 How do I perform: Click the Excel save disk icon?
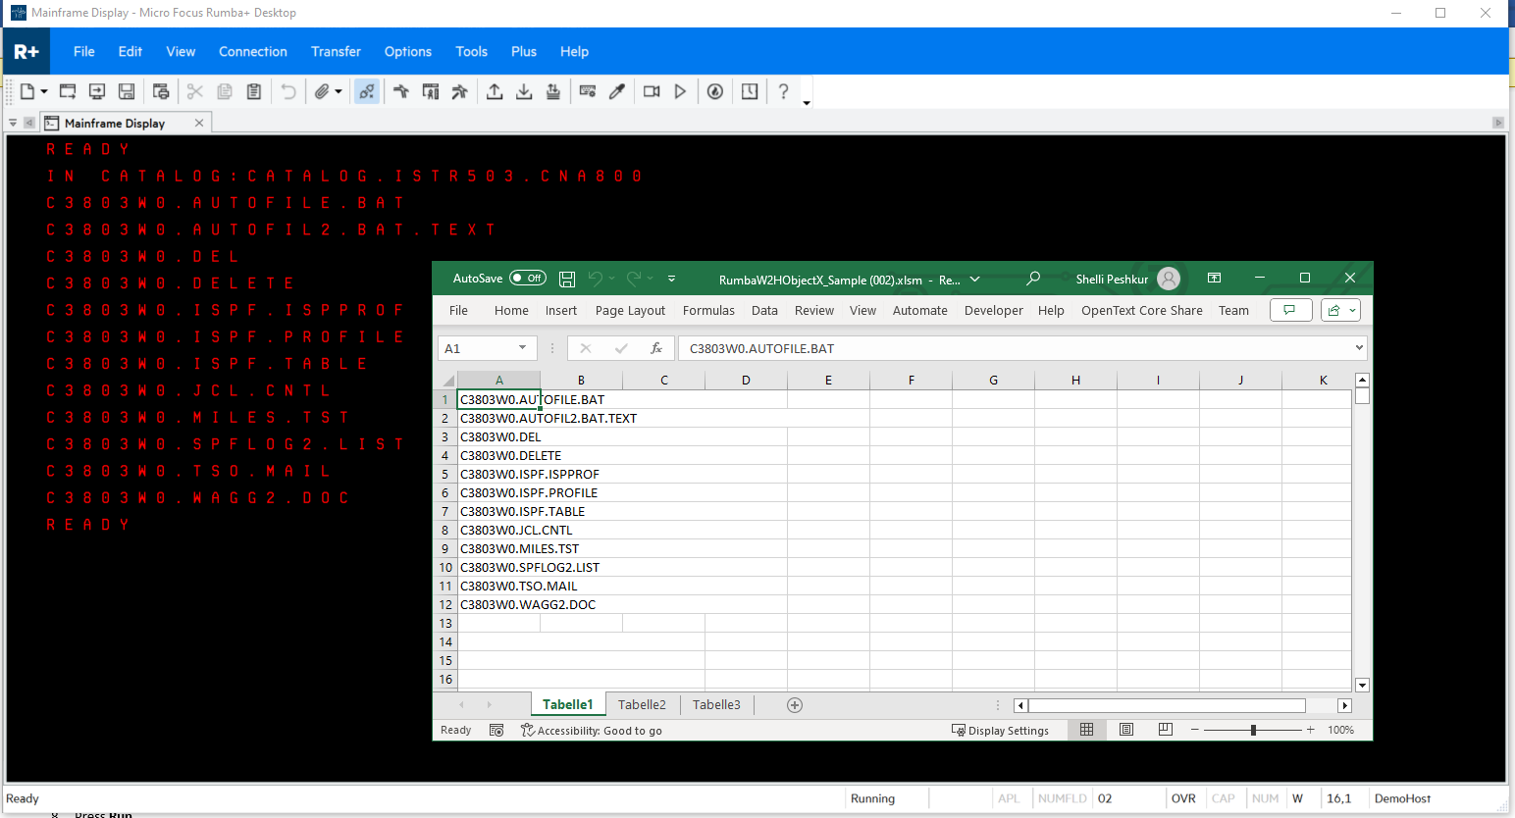coord(567,279)
